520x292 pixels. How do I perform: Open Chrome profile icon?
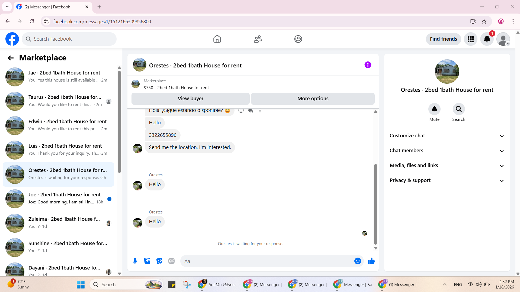(x=501, y=21)
